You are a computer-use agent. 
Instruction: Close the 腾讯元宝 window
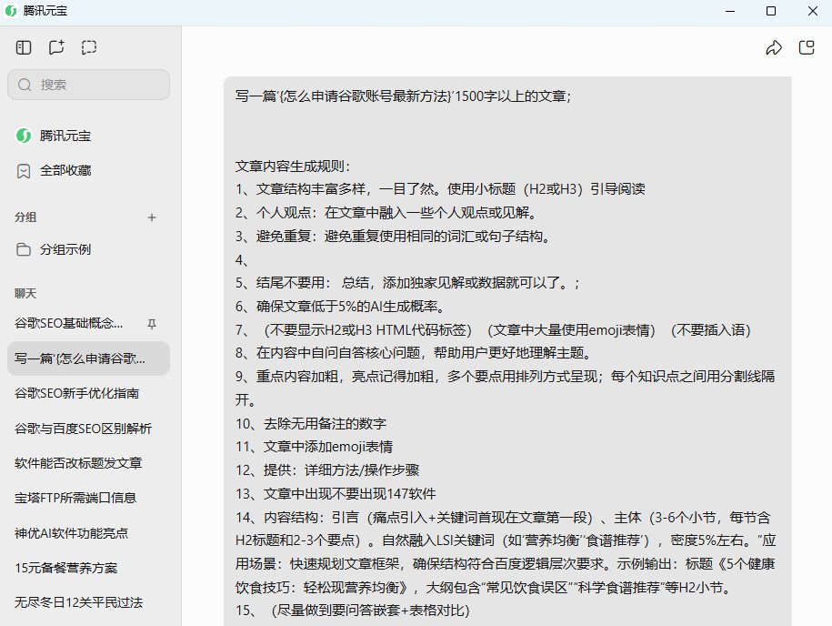coord(812,11)
